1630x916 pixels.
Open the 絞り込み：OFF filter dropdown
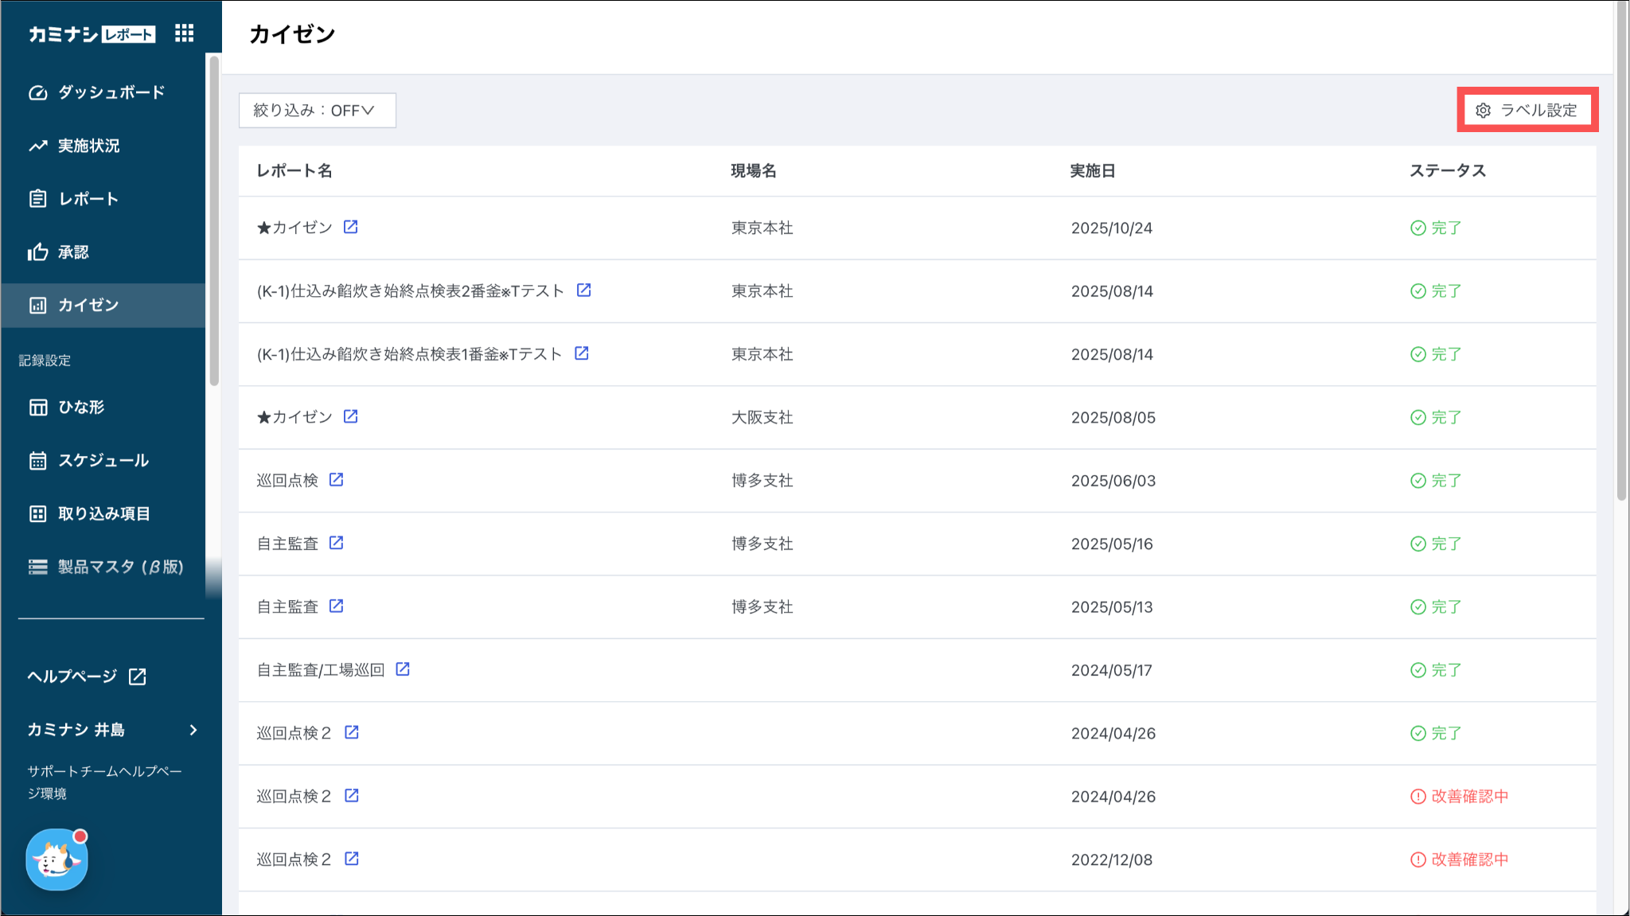pyautogui.click(x=317, y=111)
